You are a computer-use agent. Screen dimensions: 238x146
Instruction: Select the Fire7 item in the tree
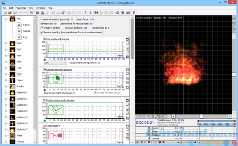click(x=19, y=74)
